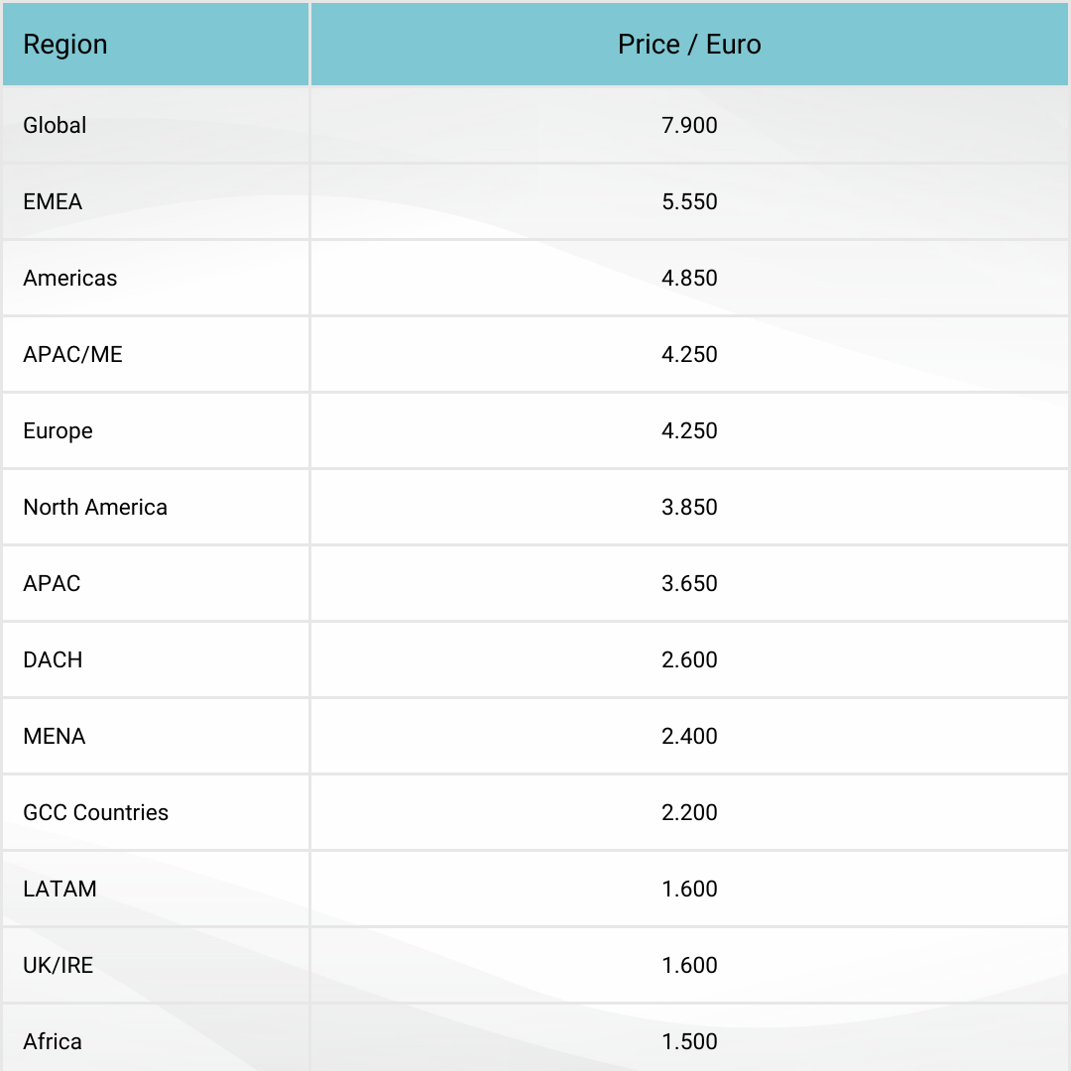Click the Africa price of 1.500

coord(689,1042)
